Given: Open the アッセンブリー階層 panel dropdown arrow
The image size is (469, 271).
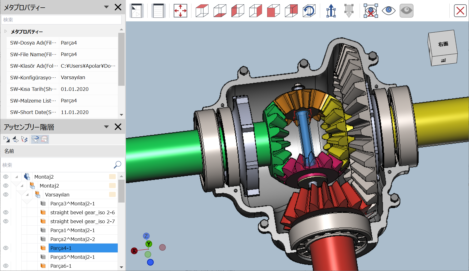Looking at the screenshot, I should pos(107,126).
